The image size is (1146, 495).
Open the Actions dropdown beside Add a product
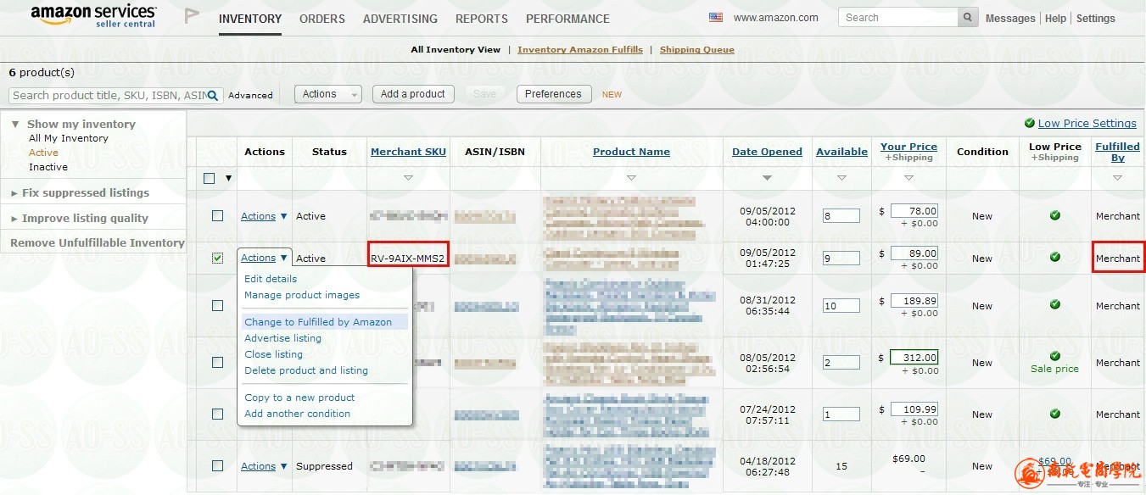[328, 94]
